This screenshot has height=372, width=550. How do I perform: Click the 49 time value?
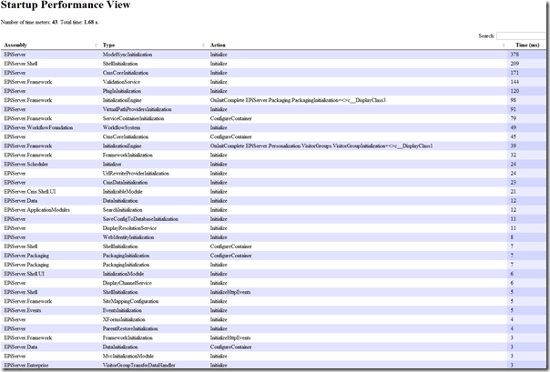click(514, 127)
